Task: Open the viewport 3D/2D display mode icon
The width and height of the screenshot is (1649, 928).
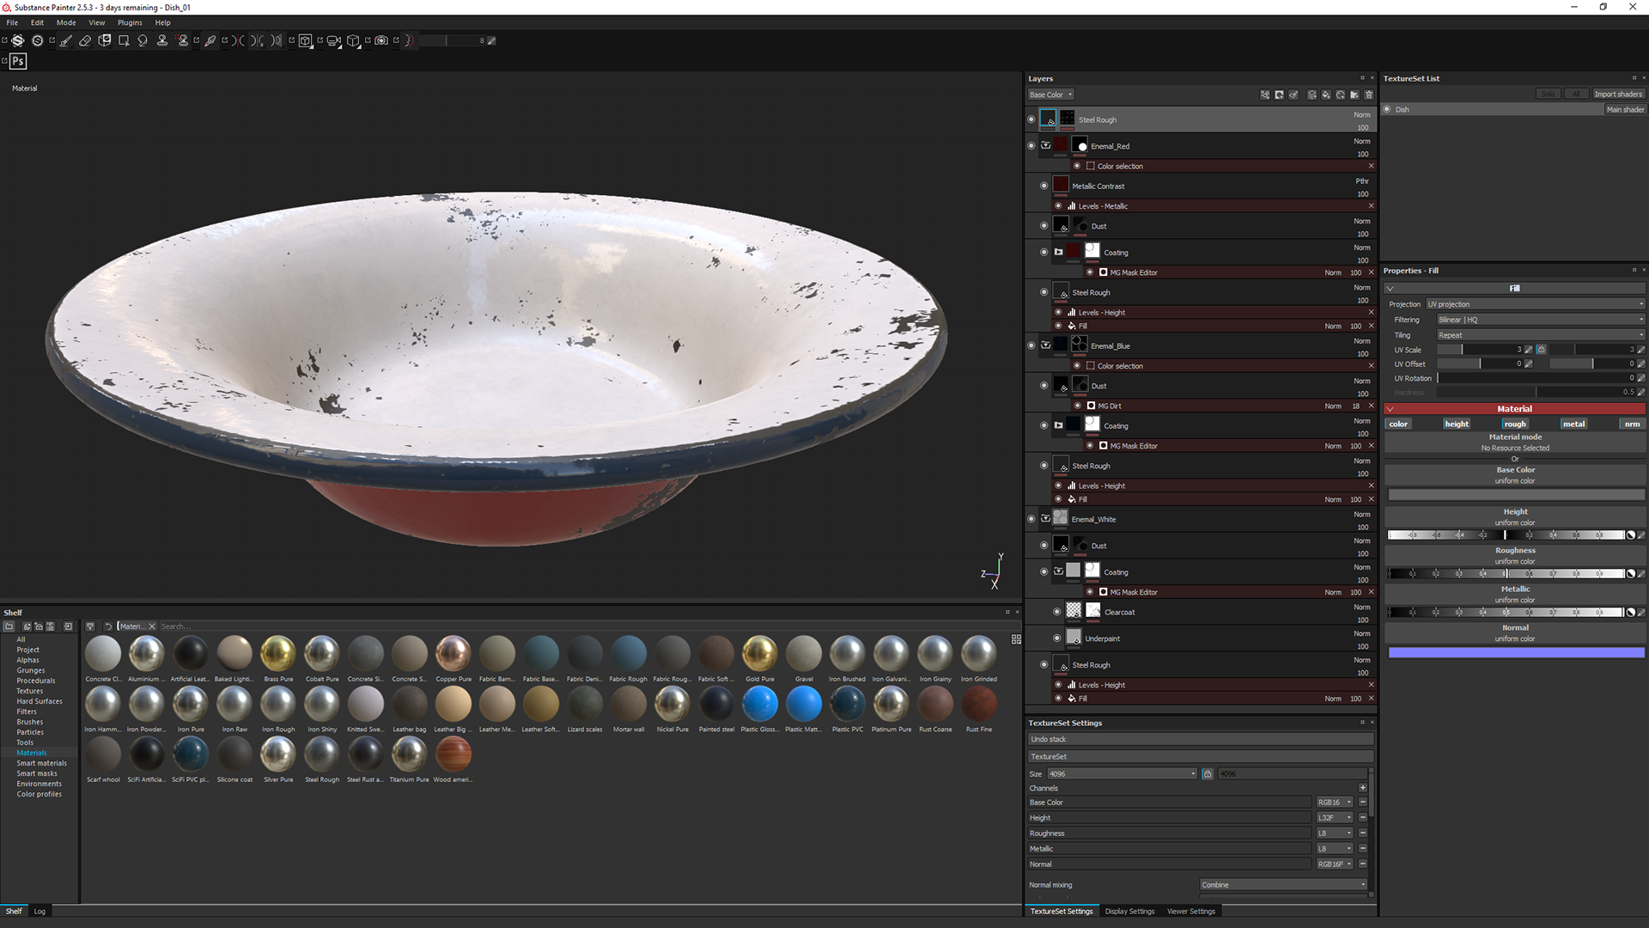Action: coord(306,40)
